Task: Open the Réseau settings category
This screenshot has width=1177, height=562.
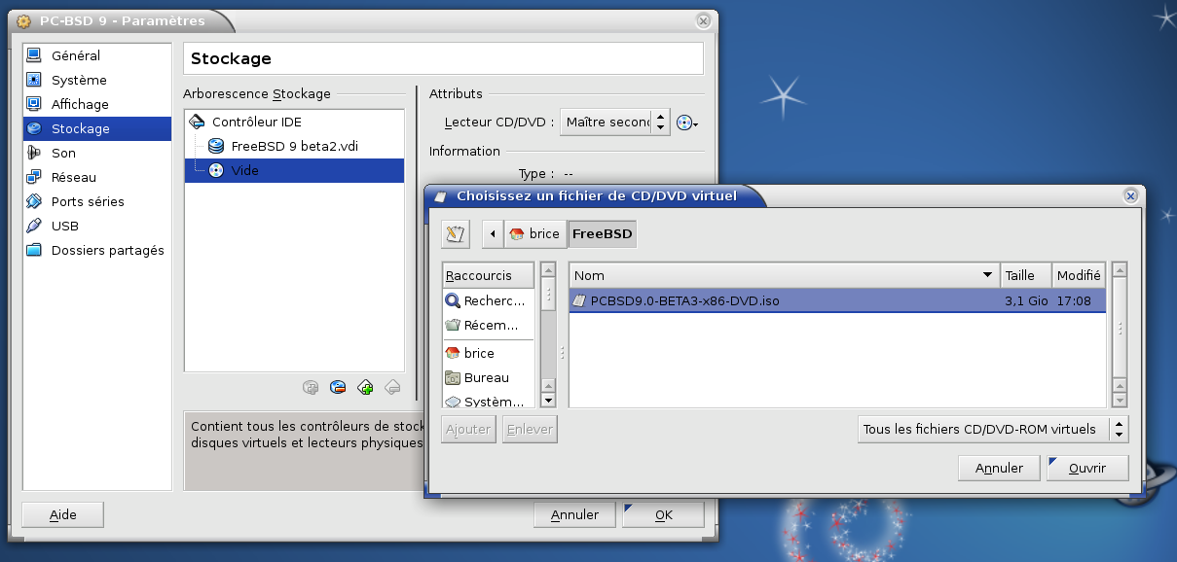Action: [74, 177]
